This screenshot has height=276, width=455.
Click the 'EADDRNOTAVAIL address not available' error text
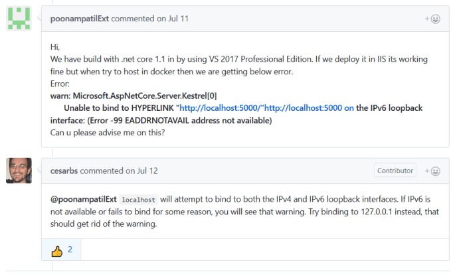[197, 121]
